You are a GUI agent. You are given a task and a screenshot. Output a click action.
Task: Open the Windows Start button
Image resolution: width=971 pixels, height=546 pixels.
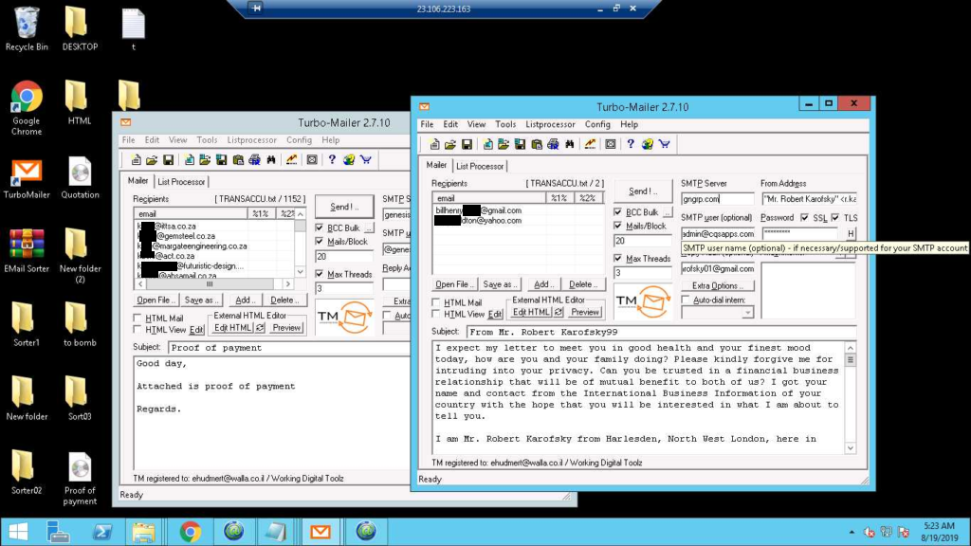click(18, 532)
